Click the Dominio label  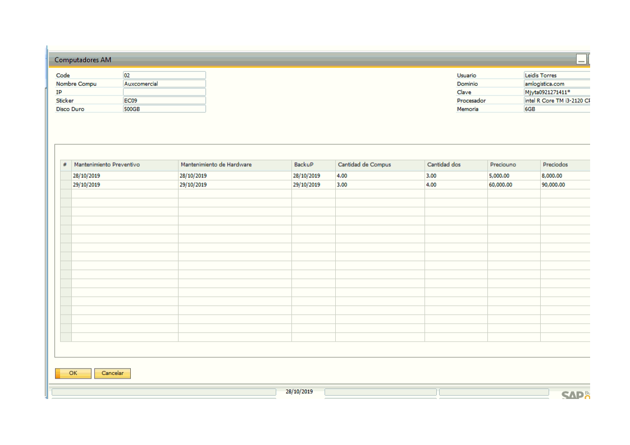click(467, 84)
